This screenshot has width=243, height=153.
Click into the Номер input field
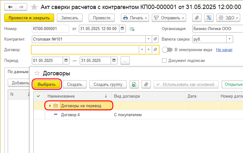point(50,28)
